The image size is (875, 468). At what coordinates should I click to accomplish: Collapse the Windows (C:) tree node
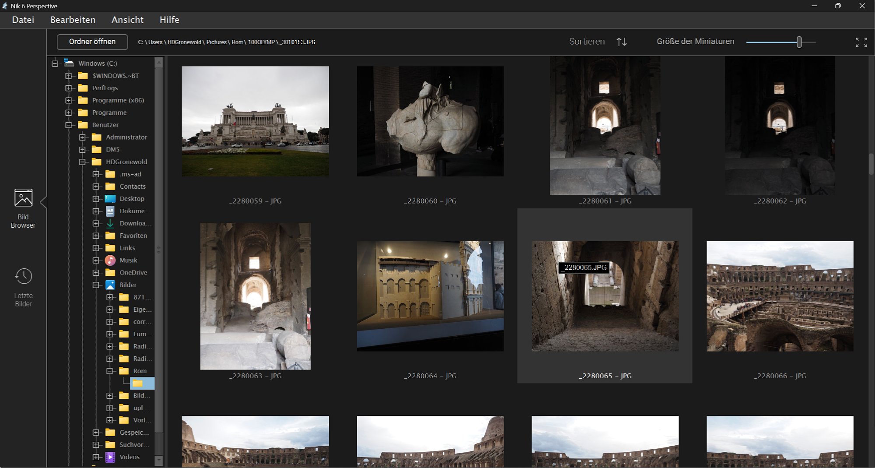(55, 63)
